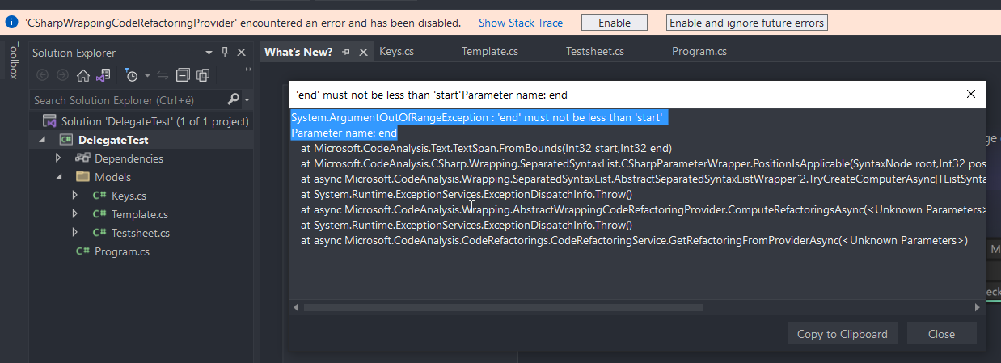This screenshot has width=1001, height=363.
Task: Switch to the Testsheet.cs editor tab
Action: (595, 52)
